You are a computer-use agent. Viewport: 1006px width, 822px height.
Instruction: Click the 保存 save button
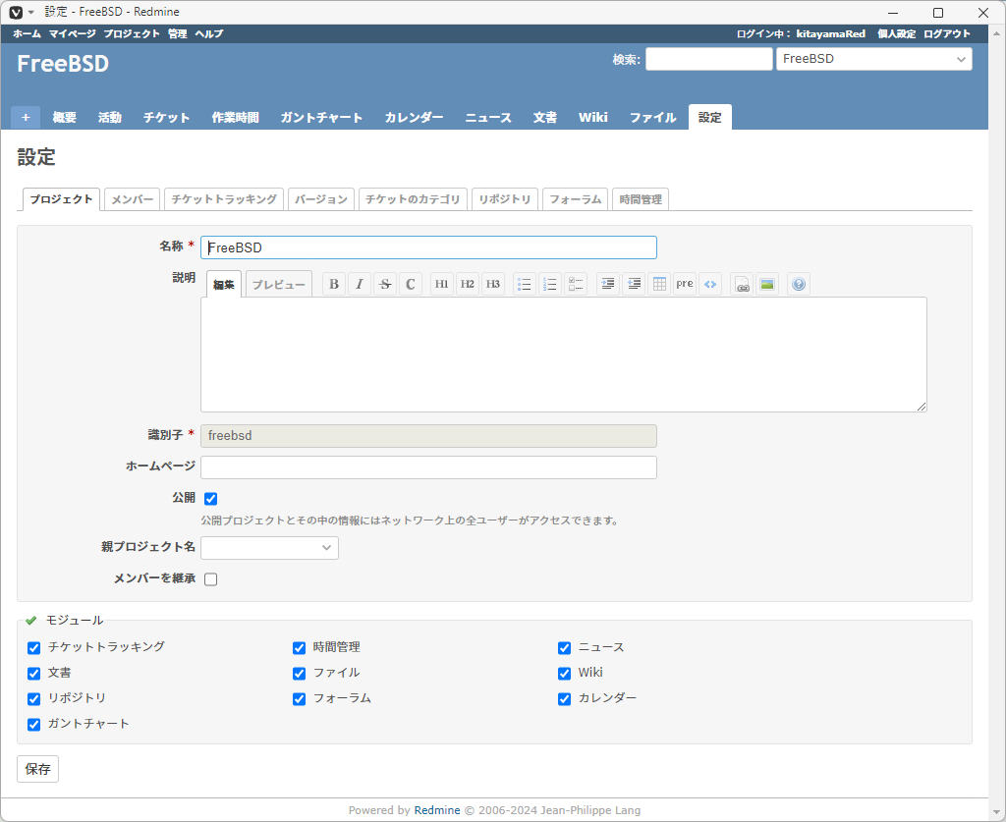[x=38, y=769]
